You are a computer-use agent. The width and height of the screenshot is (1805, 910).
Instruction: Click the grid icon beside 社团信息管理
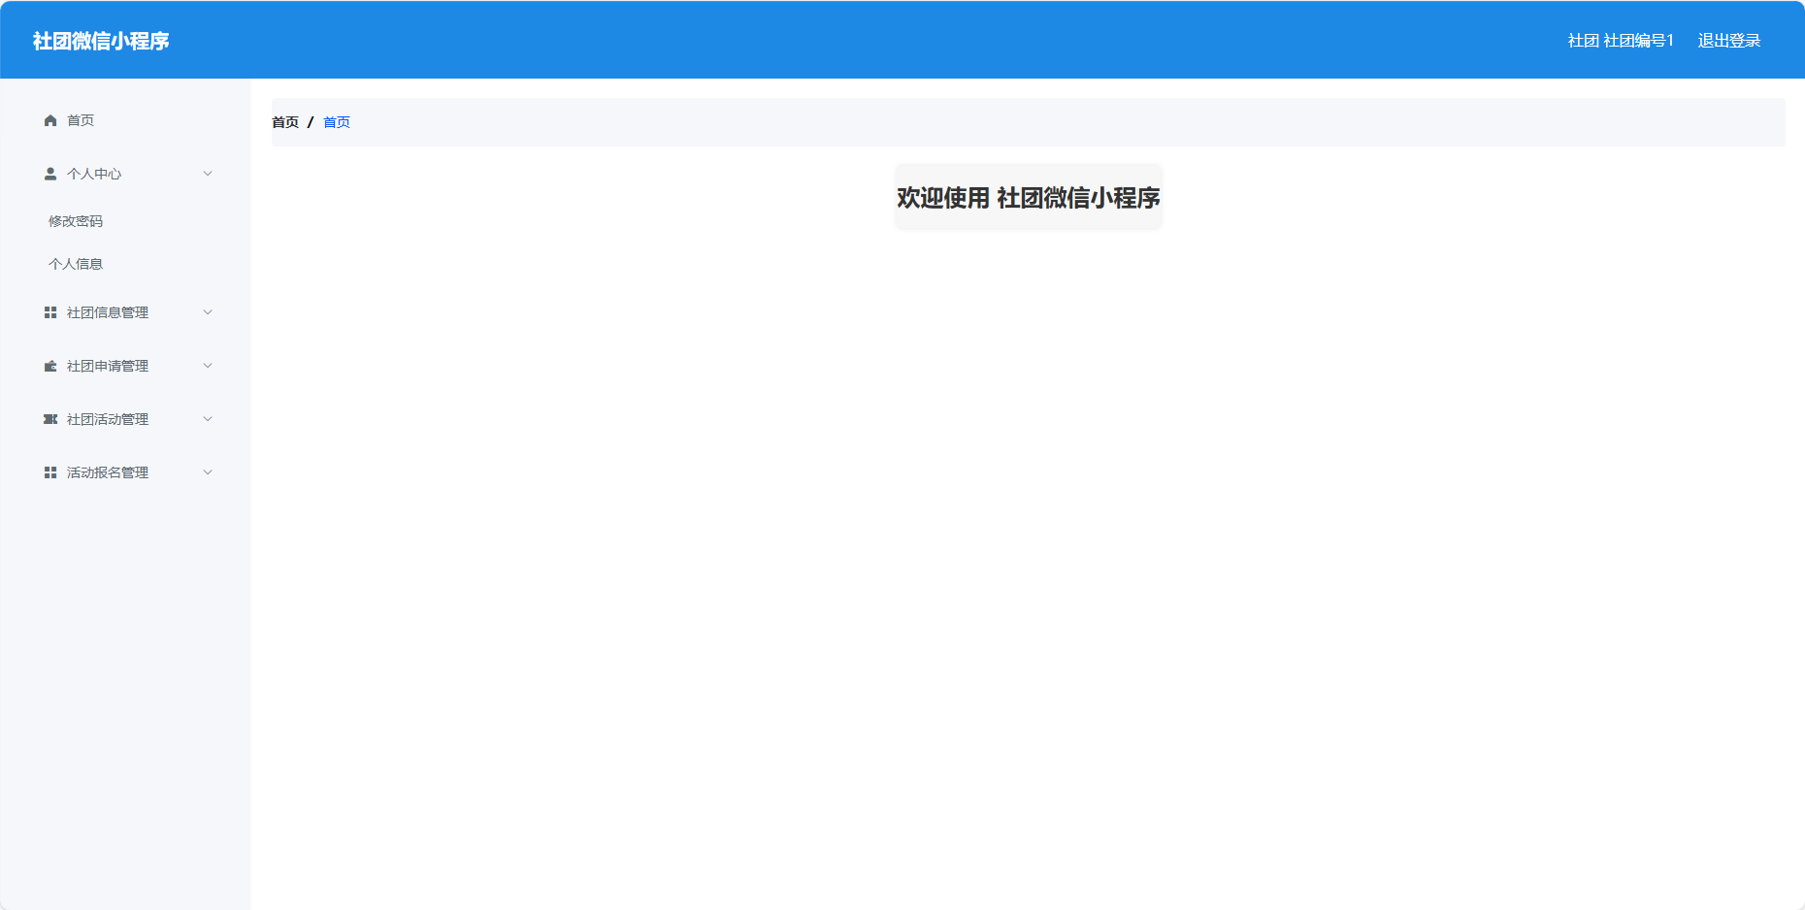coord(50,312)
